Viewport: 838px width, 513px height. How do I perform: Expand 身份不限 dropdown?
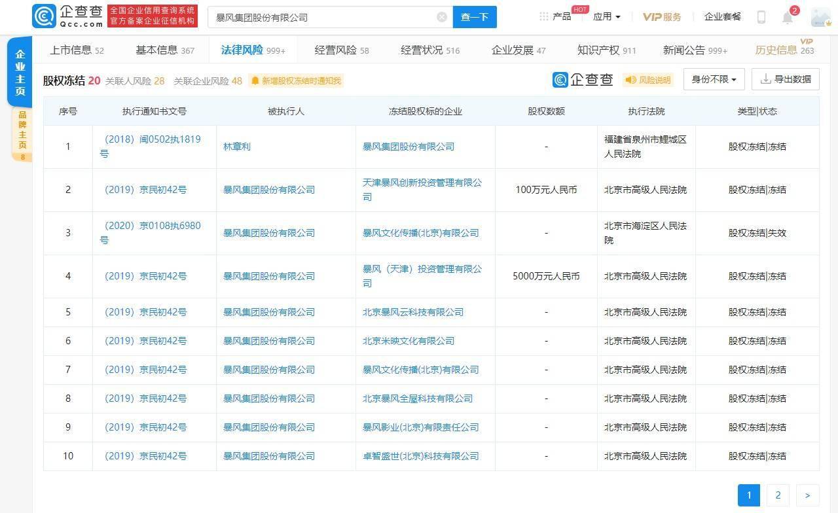714,79
